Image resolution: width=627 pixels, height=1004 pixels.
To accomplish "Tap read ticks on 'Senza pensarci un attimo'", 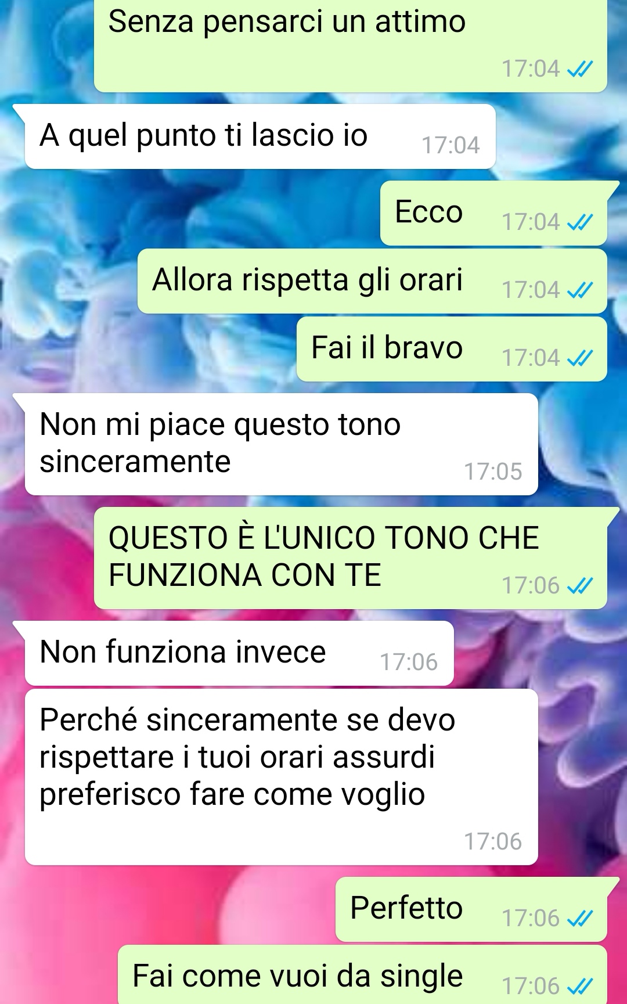I will [x=580, y=69].
